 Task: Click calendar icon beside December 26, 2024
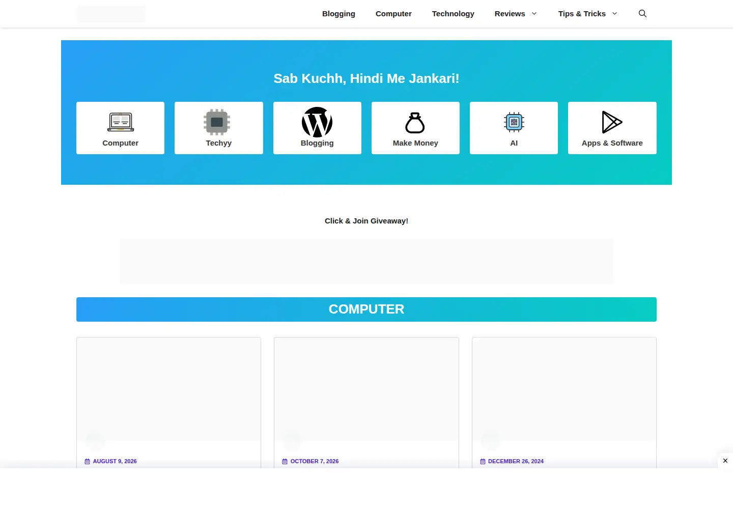tap(483, 462)
